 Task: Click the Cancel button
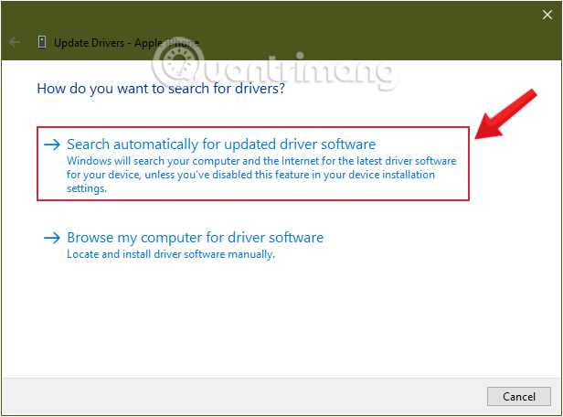pos(519,397)
